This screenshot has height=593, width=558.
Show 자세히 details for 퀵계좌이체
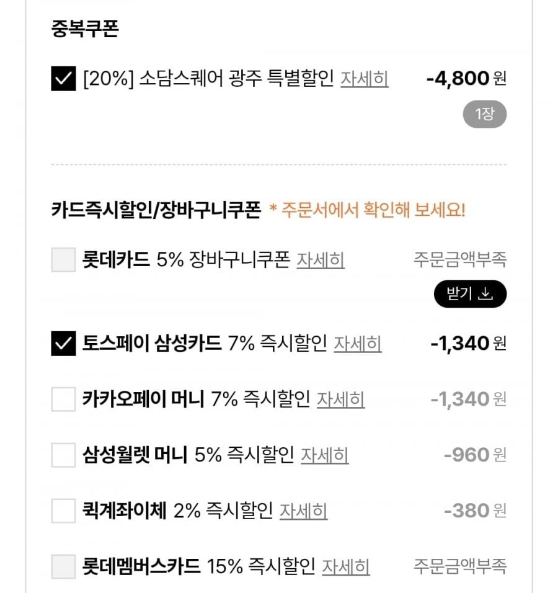(x=303, y=511)
